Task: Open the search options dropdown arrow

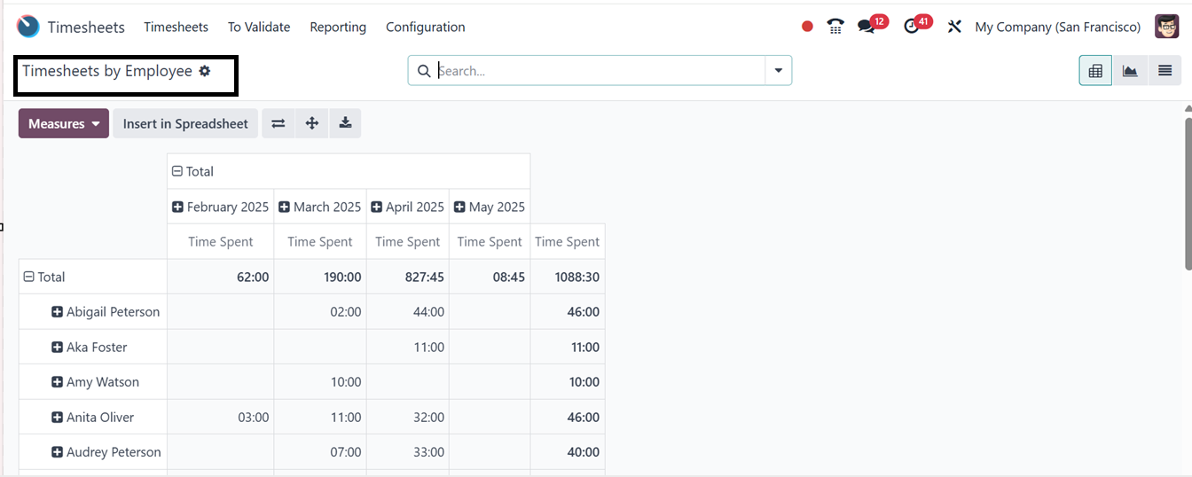Action: point(778,71)
